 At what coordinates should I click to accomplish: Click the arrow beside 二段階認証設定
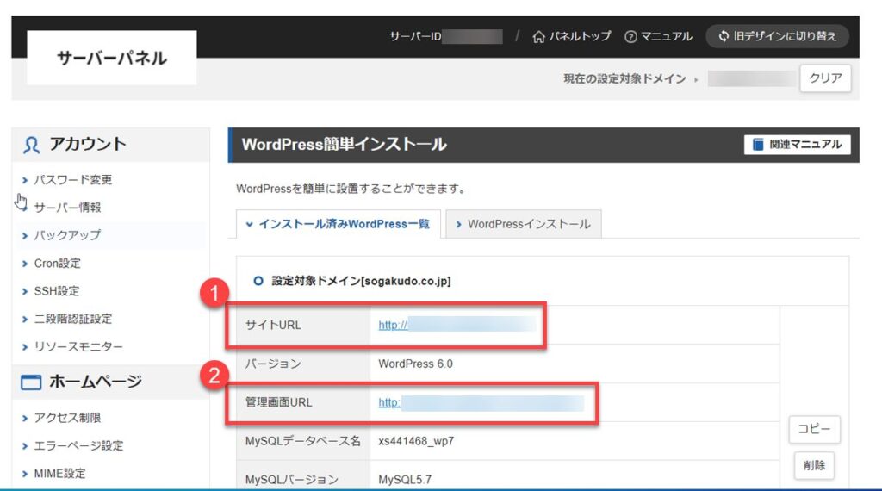[25, 320]
